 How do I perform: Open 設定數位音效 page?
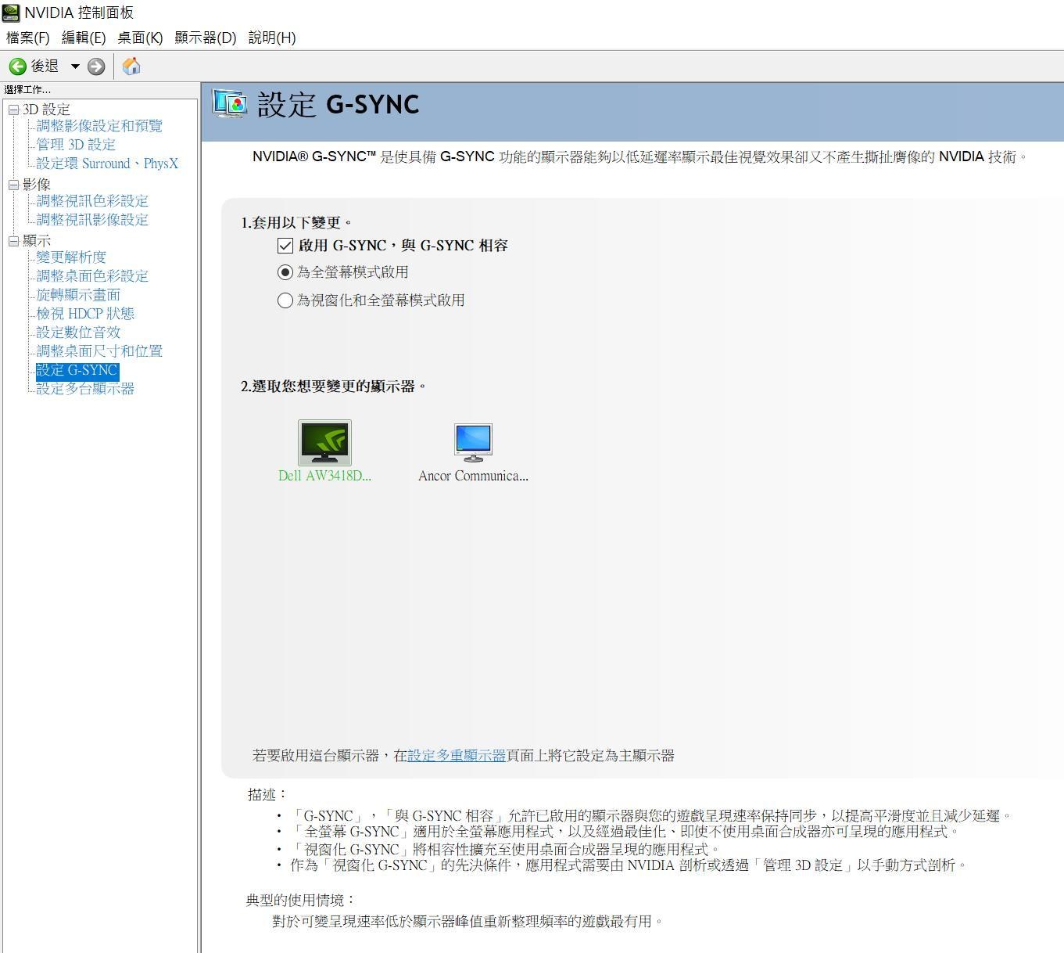(78, 333)
